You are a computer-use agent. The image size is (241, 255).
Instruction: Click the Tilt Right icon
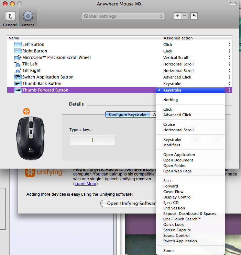point(18,71)
